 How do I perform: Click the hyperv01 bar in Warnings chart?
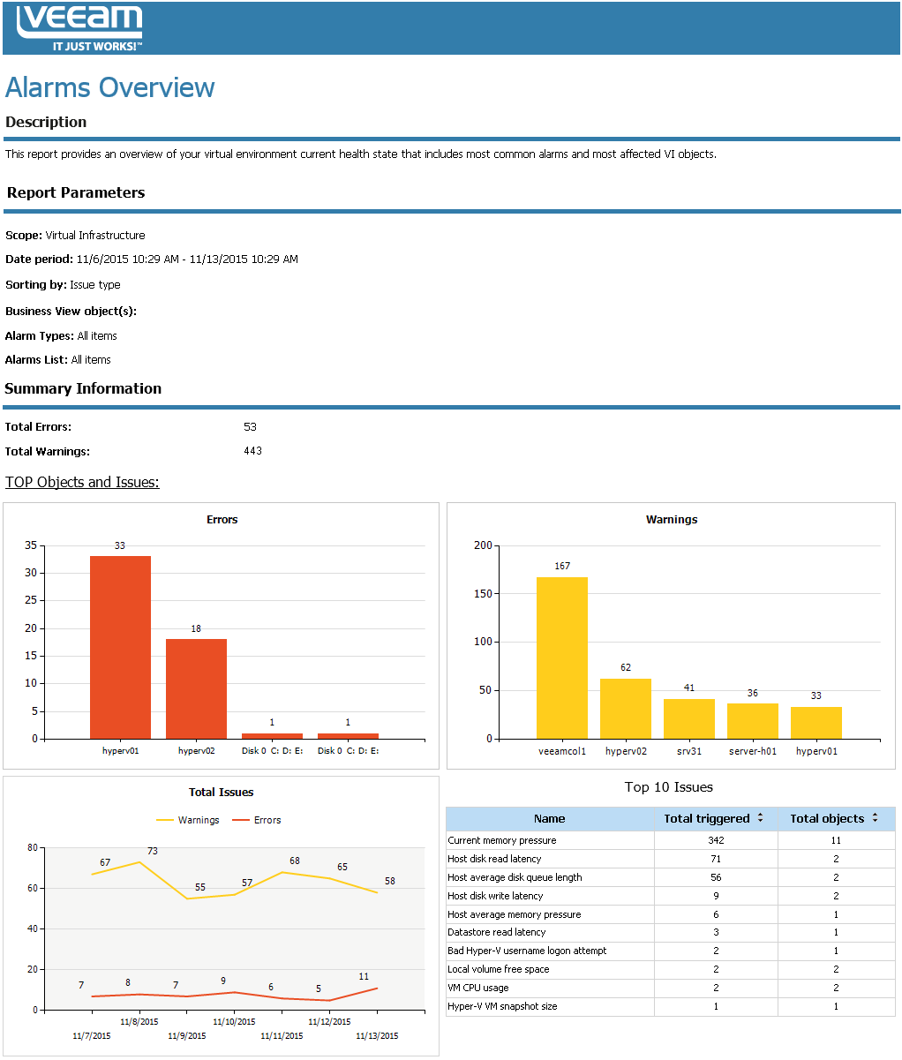pos(816,723)
